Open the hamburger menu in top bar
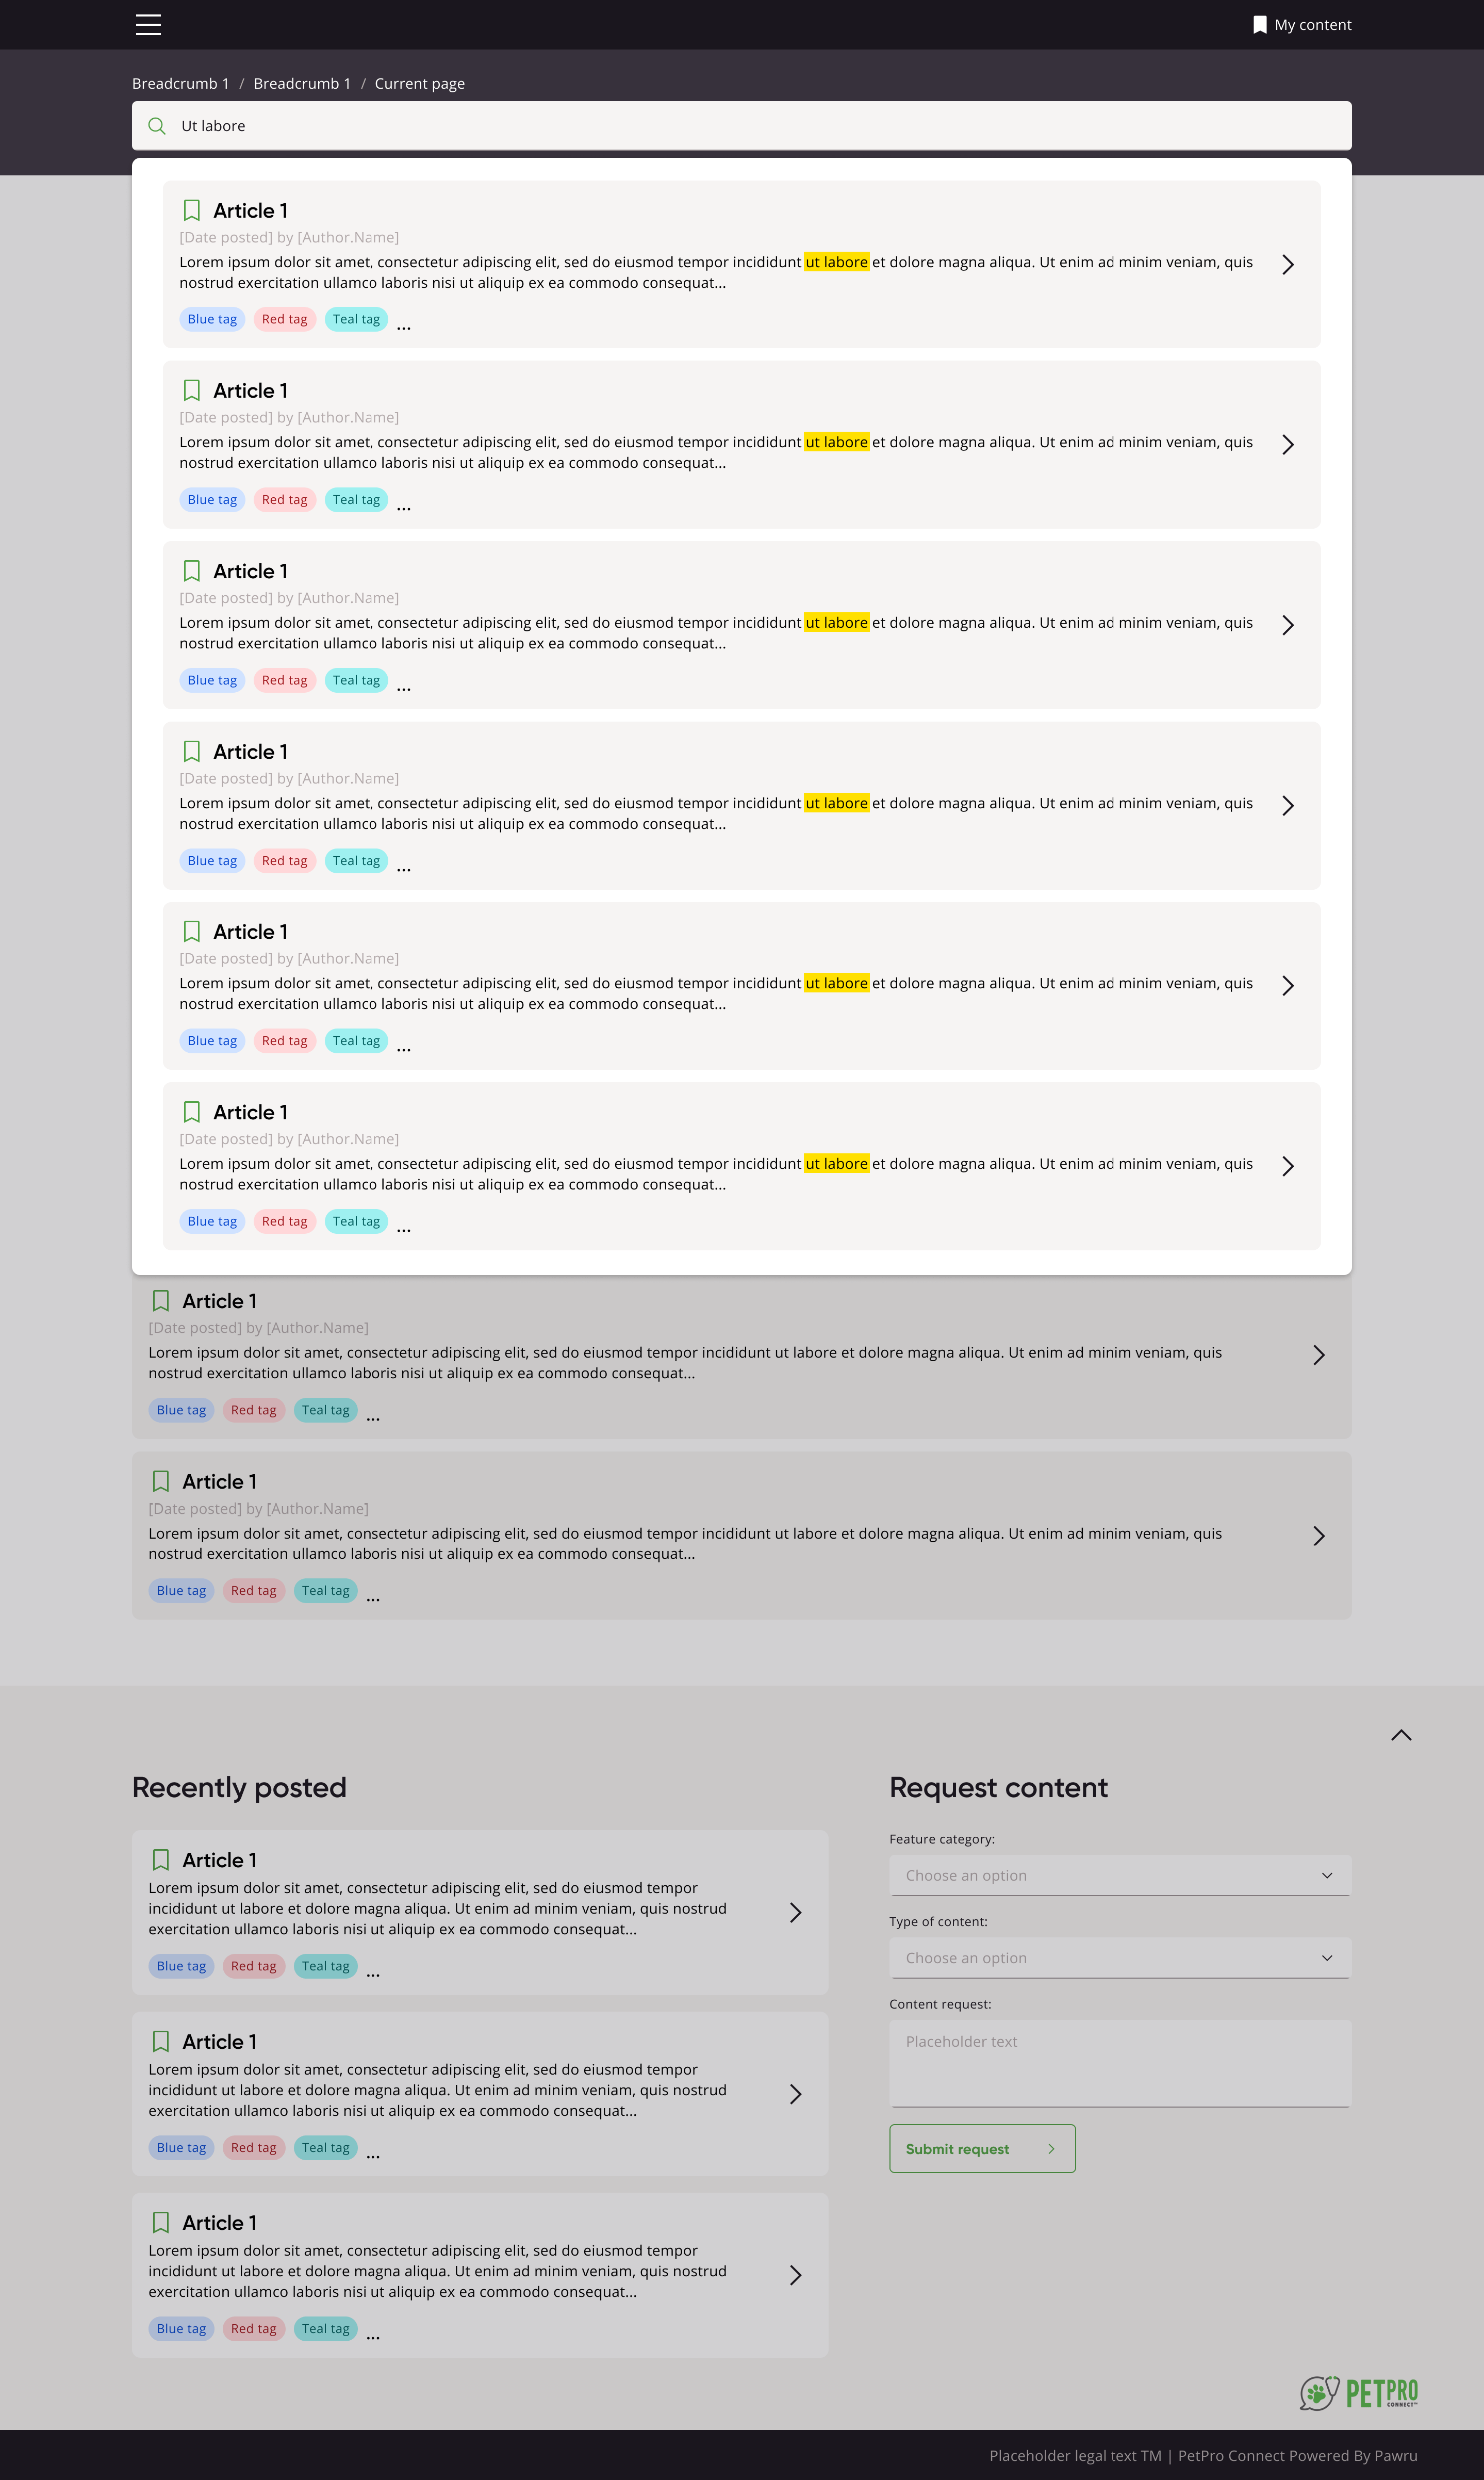This screenshot has width=1484, height=2480. coord(148,25)
